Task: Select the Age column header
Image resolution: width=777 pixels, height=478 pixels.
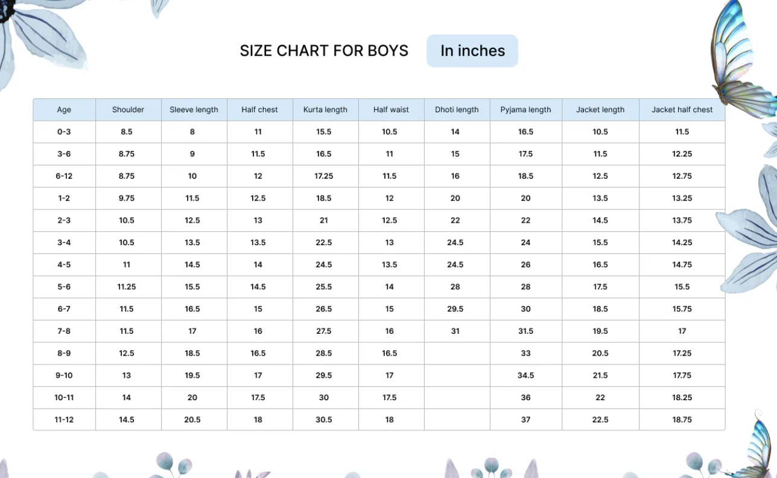Action: point(64,110)
